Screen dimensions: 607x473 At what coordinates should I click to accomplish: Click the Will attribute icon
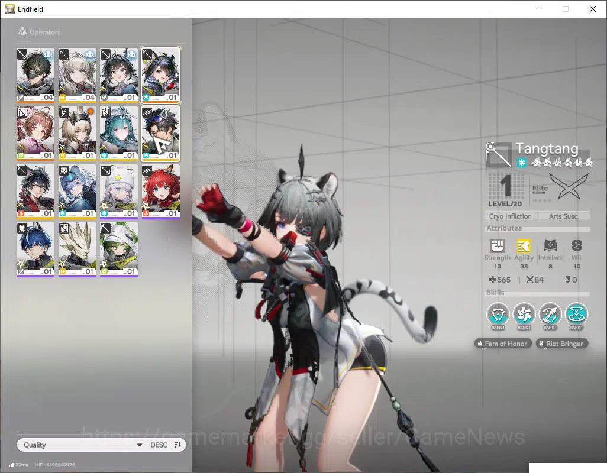click(577, 245)
